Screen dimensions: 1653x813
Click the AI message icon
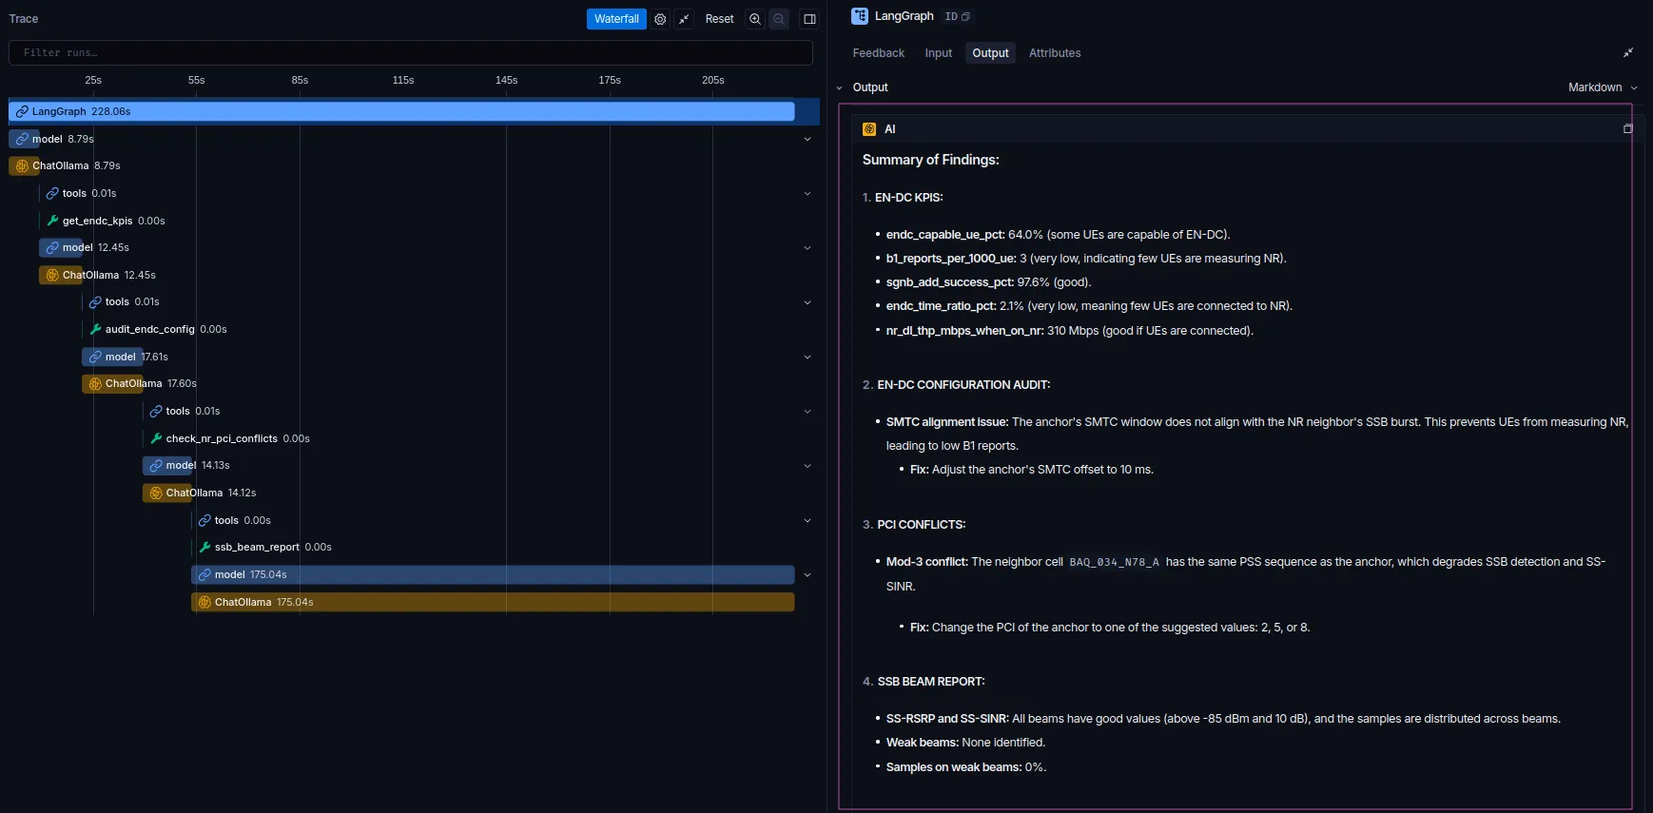[869, 129]
